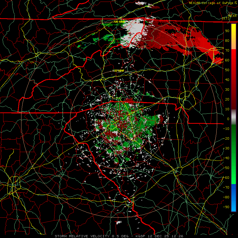Click the 30 value on velocity scale

tap(227, 90)
